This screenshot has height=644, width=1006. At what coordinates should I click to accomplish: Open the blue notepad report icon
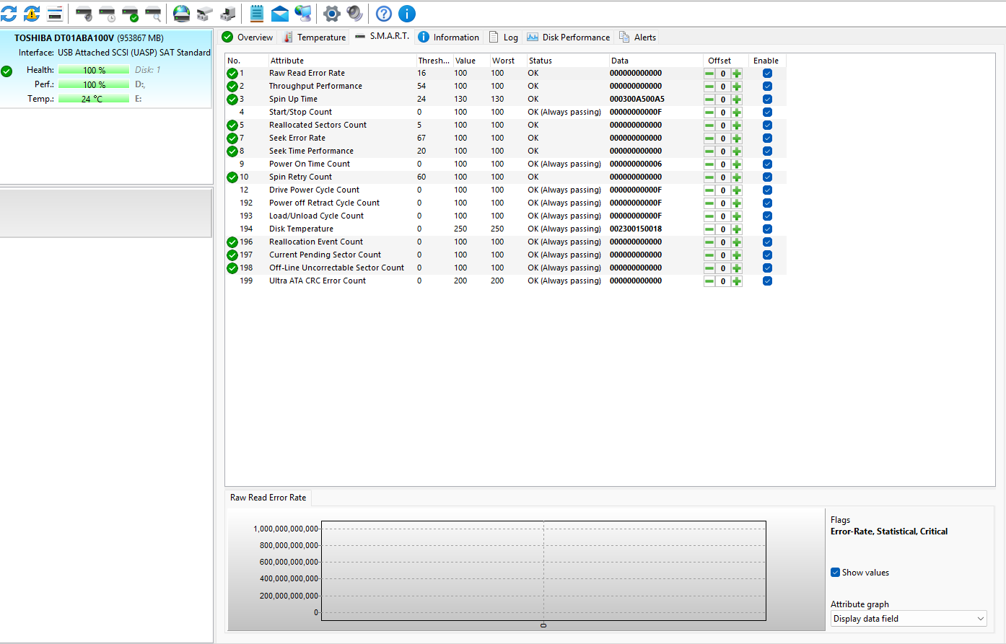click(257, 14)
